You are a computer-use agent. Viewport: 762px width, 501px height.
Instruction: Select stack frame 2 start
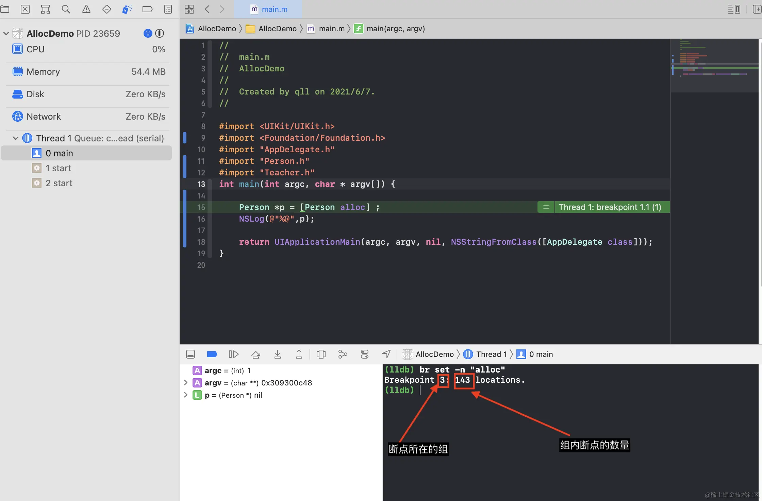pyautogui.click(x=86, y=183)
